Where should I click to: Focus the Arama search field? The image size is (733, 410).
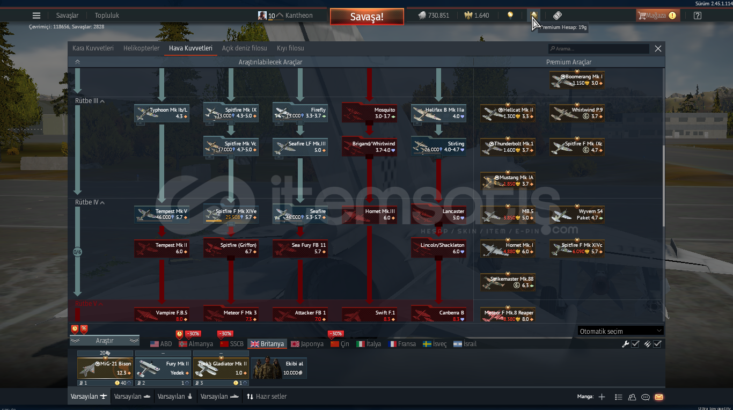(x=598, y=49)
